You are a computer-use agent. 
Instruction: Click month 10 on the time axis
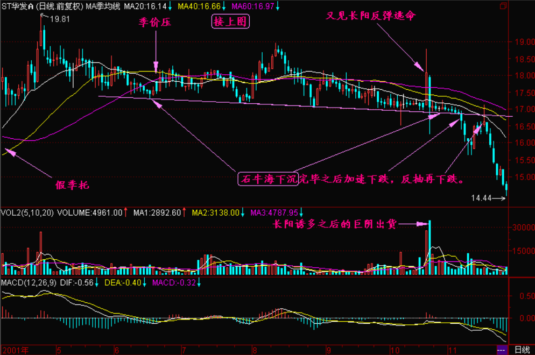pos(396,350)
